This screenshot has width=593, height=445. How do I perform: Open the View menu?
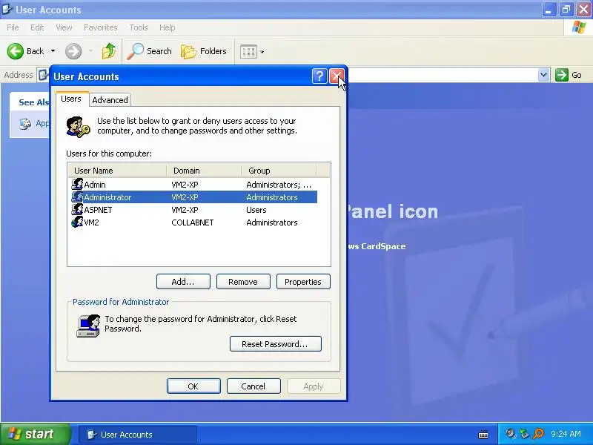point(64,27)
